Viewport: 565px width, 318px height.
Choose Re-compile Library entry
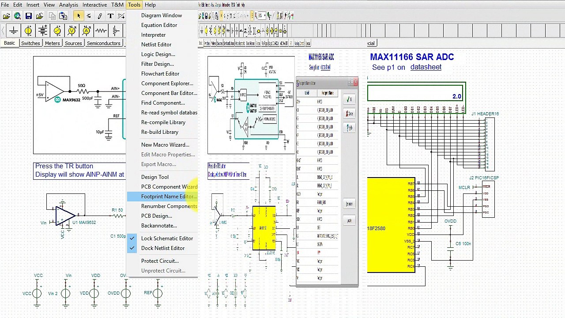coord(162,122)
